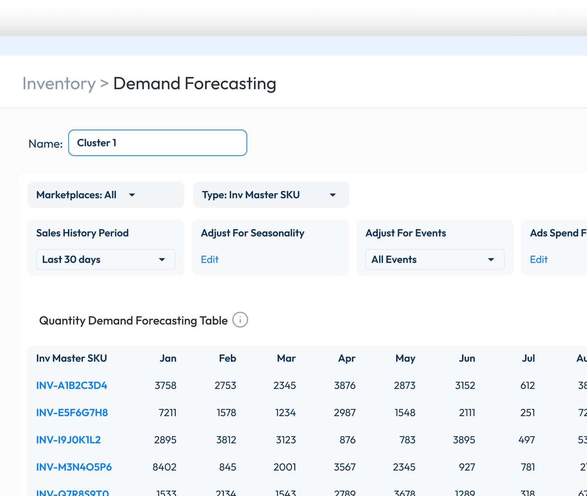Image resolution: width=587 pixels, height=496 pixels.
Task: Select the Jan value 3758 cell
Action: (165, 385)
